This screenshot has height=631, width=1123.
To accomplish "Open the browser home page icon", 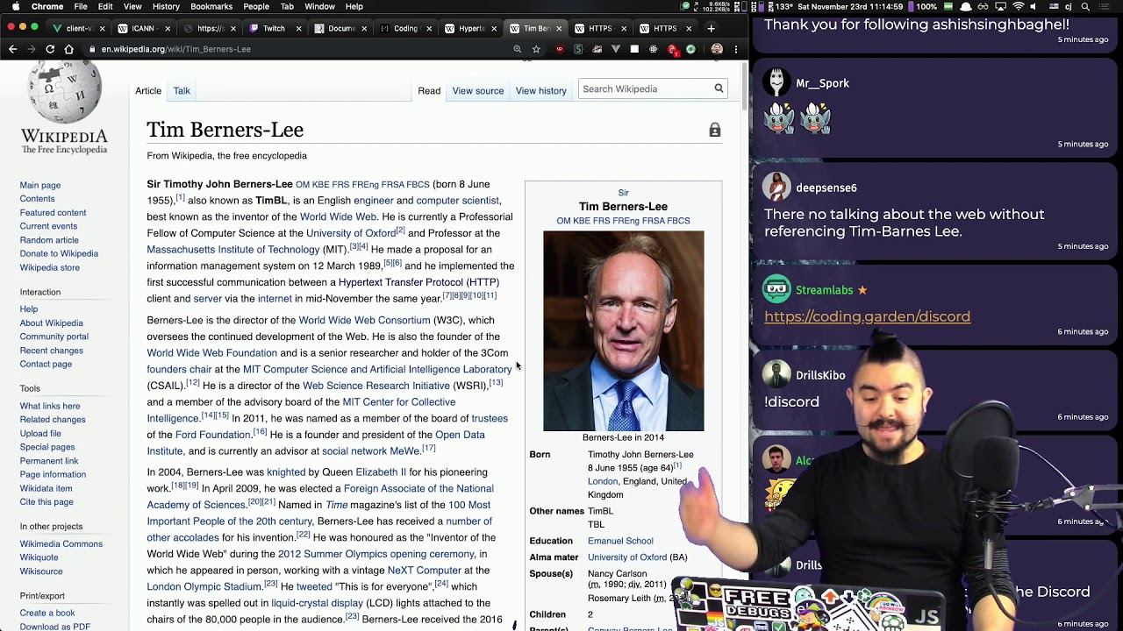I will (x=68, y=49).
